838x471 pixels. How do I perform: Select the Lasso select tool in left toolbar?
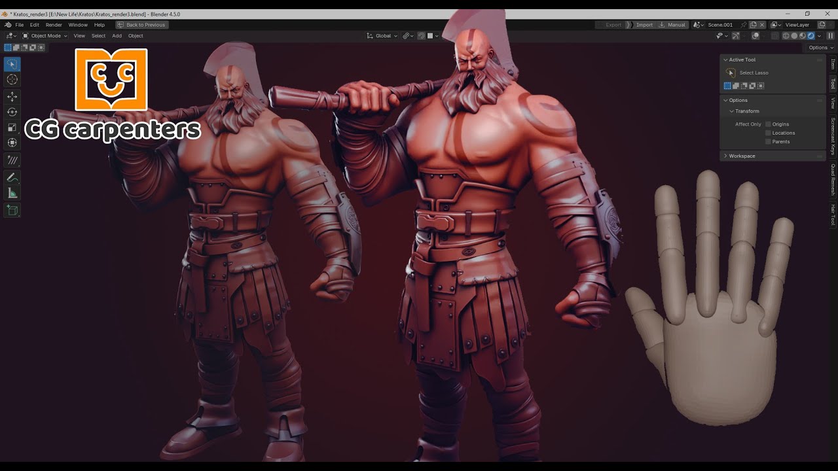[x=12, y=64]
